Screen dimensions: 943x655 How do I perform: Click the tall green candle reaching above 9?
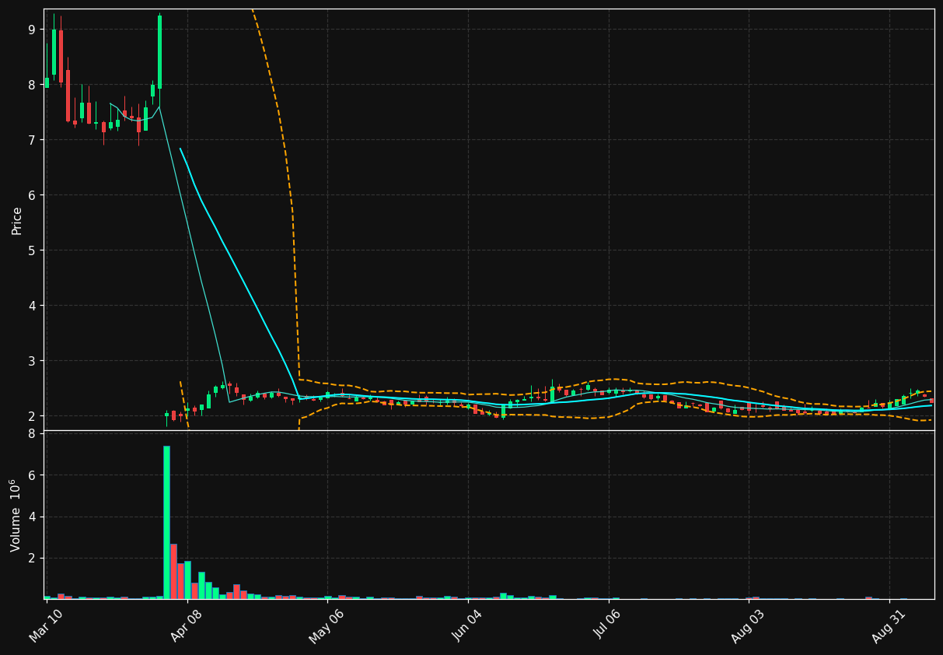159,52
